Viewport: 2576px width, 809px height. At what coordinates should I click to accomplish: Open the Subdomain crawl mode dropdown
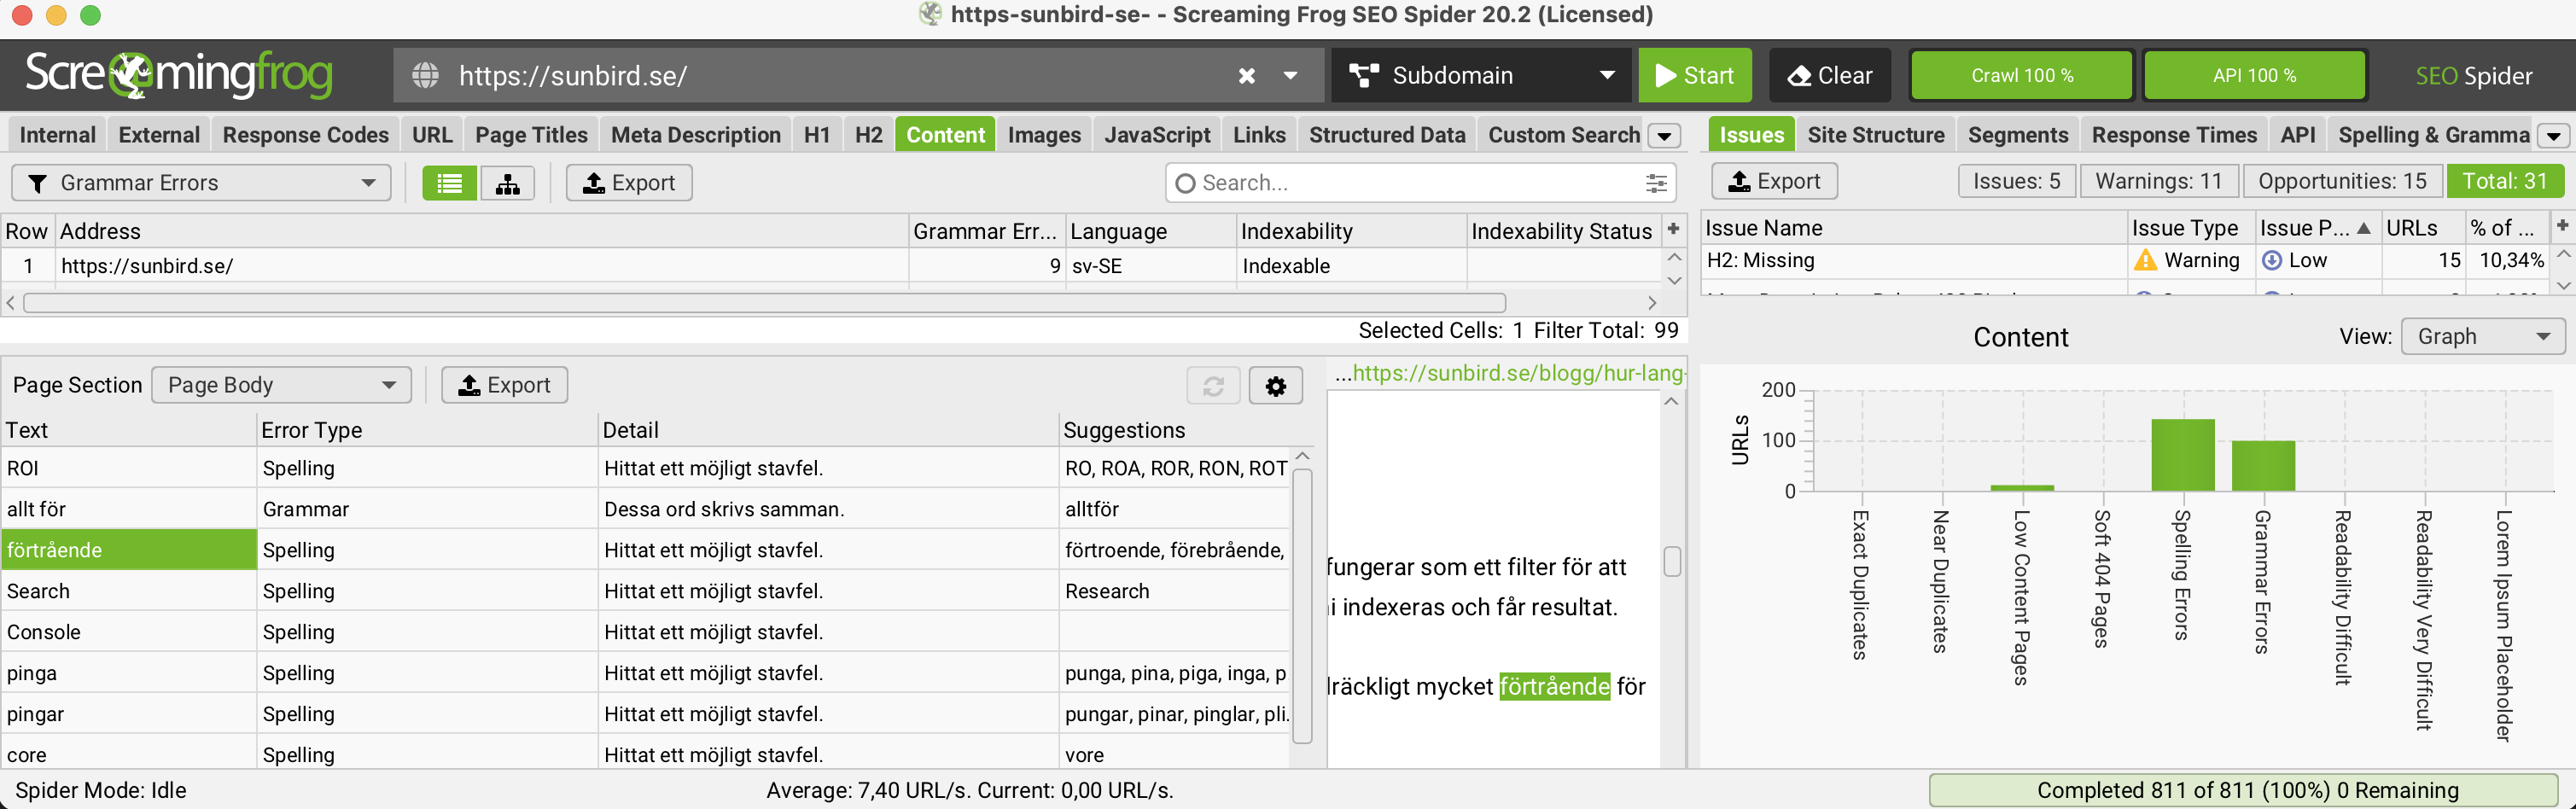click(1481, 76)
